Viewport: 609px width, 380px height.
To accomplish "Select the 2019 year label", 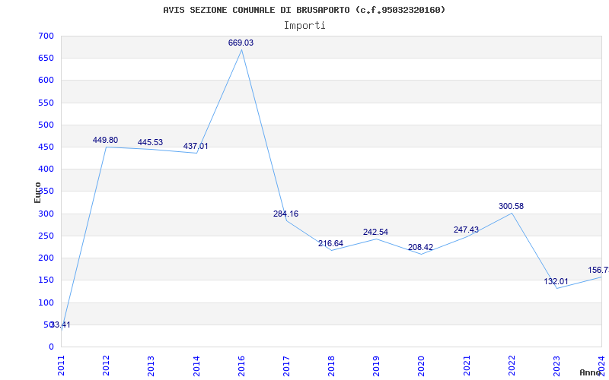I will 376,366.
